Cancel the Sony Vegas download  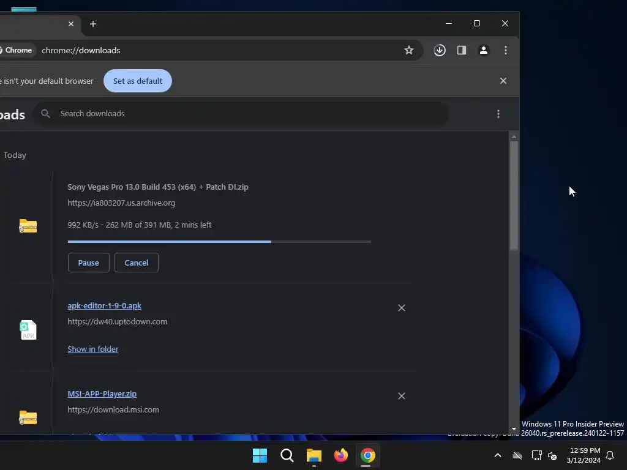[x=137, y=263]
